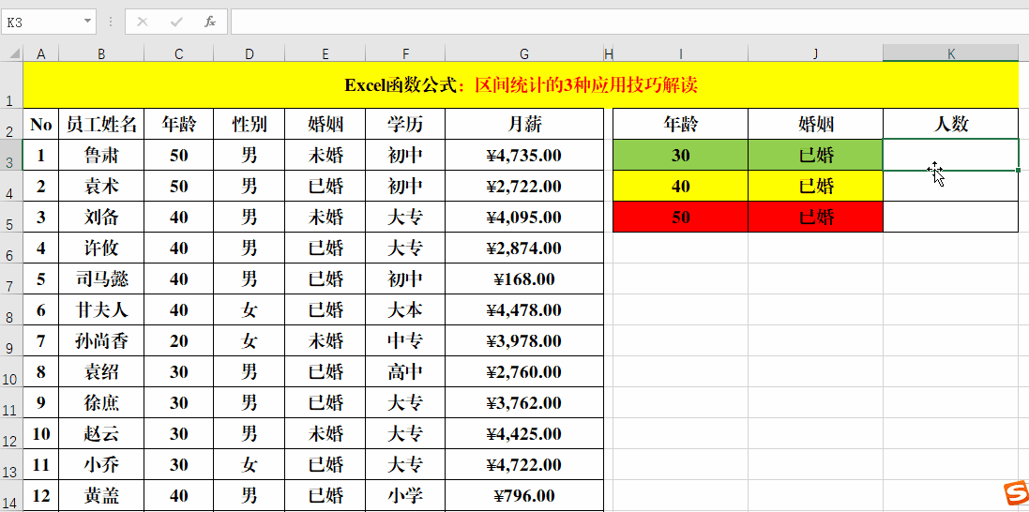This screenshot has height=512, width=1029.
Task: Click inside the Name Box showing K3
Action: (40, 22)
